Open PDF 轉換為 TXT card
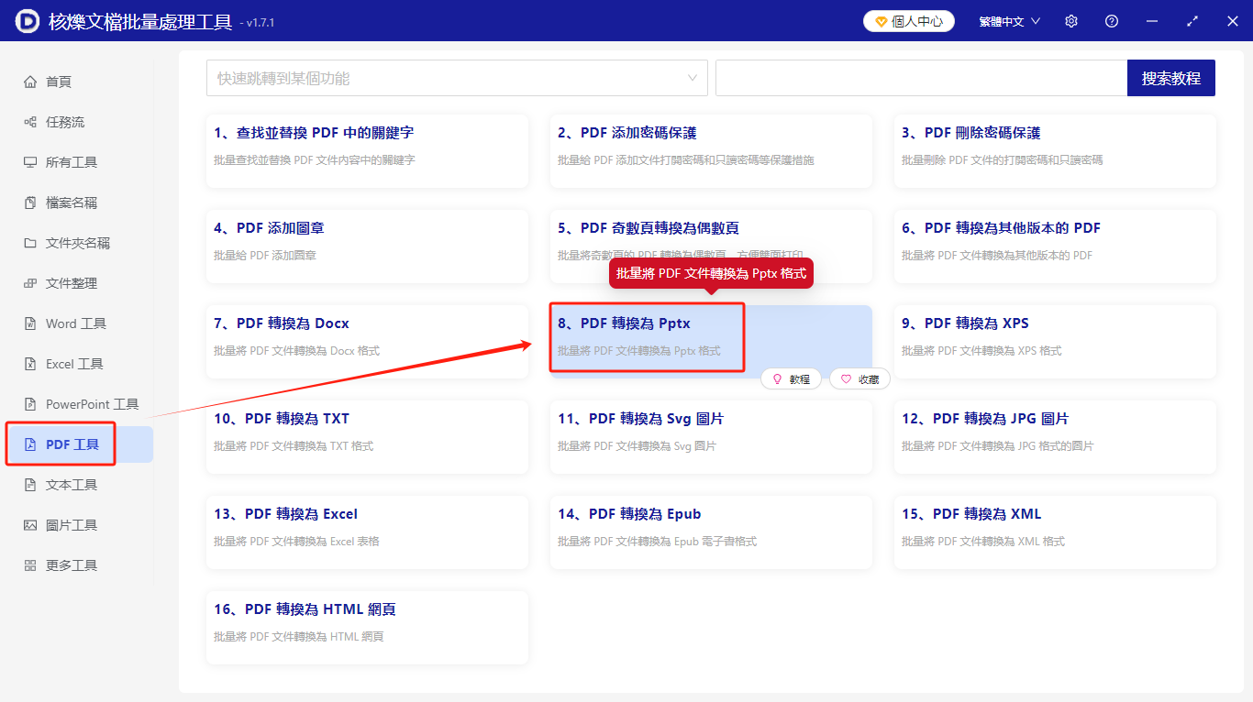Screen dimensions: 1253x702 [367, 437]
